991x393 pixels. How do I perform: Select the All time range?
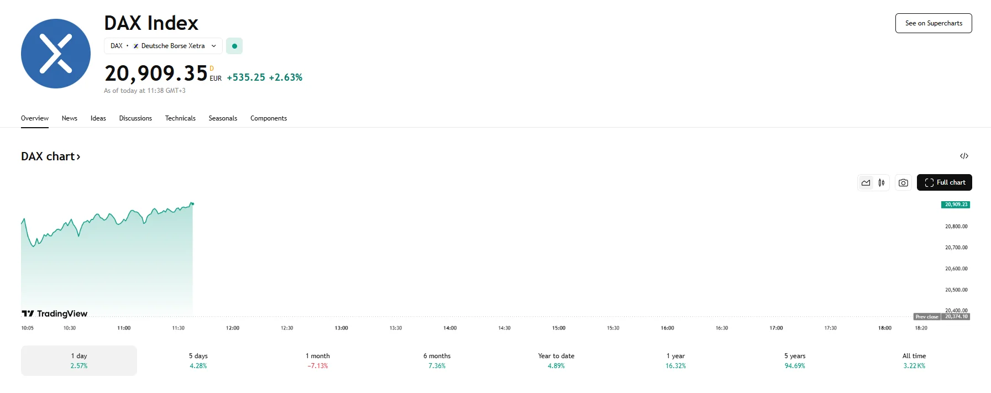pos(914,360)
